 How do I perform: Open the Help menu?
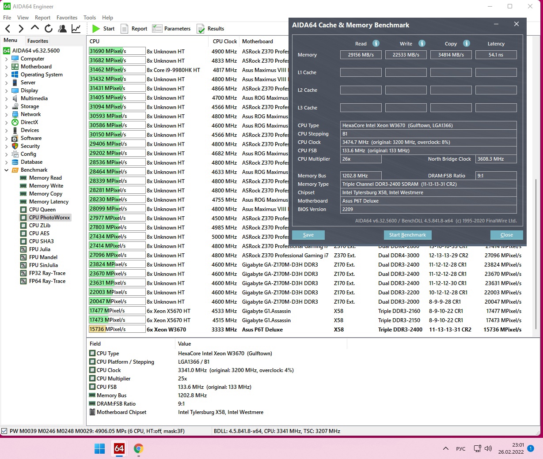[108, 18]
